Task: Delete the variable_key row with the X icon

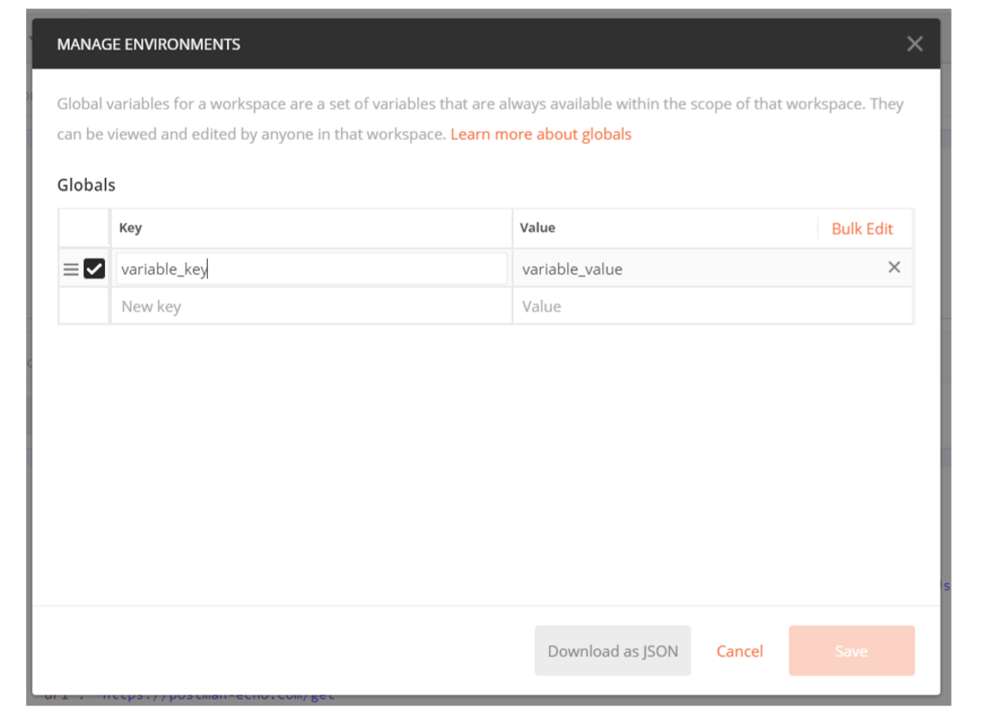Action: (x=894, y=268)
